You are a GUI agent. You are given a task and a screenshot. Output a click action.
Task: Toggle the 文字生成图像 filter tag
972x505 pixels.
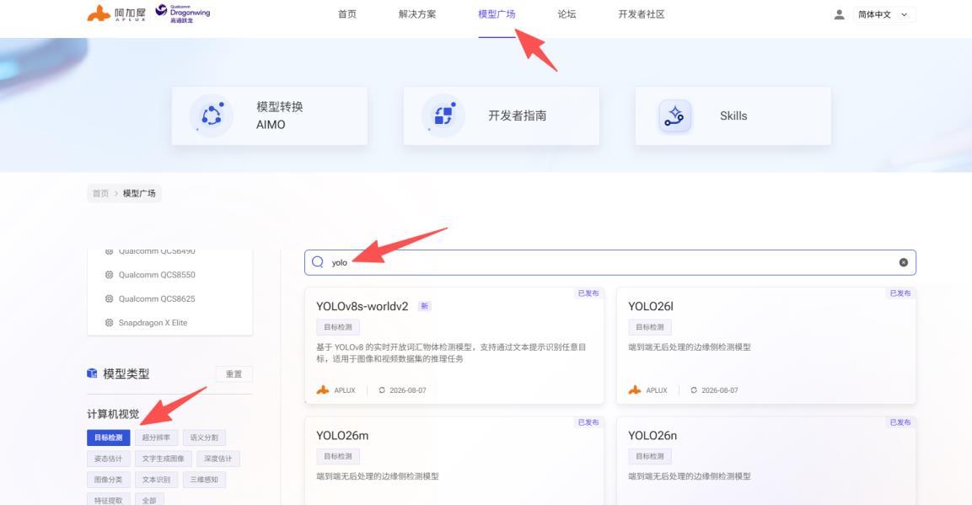(163, 459)
